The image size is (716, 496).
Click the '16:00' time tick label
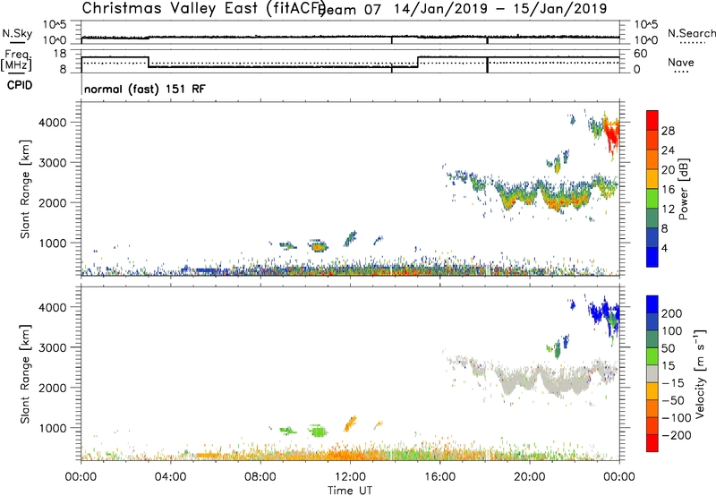tap(439, 477)
